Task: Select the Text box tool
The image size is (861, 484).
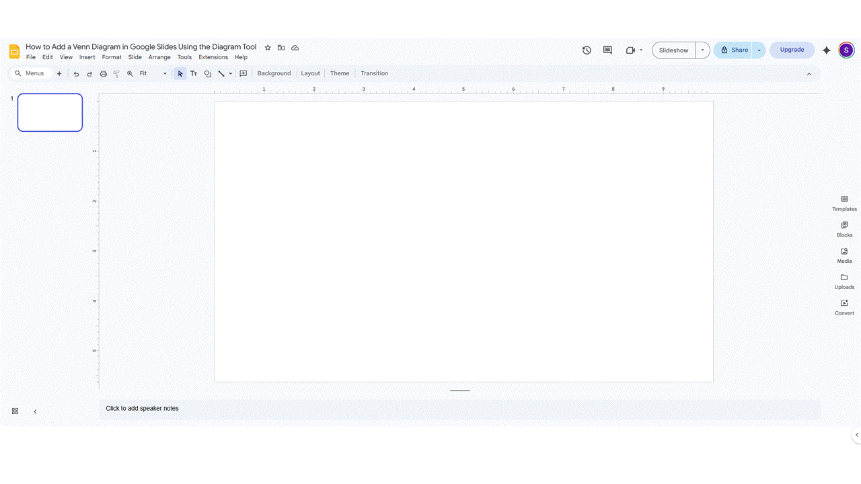Action: [194, 73]
